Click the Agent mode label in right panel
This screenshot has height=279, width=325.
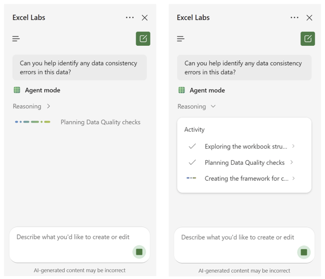(207, 90)
